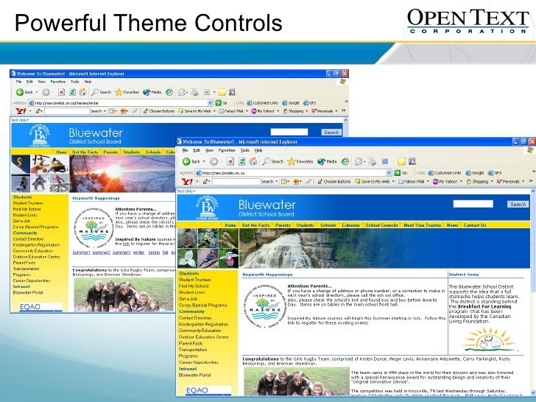Viewport: 536px width, 402px height.
Task: Click School Councils in front navigation bar
Action: point(381,225)
